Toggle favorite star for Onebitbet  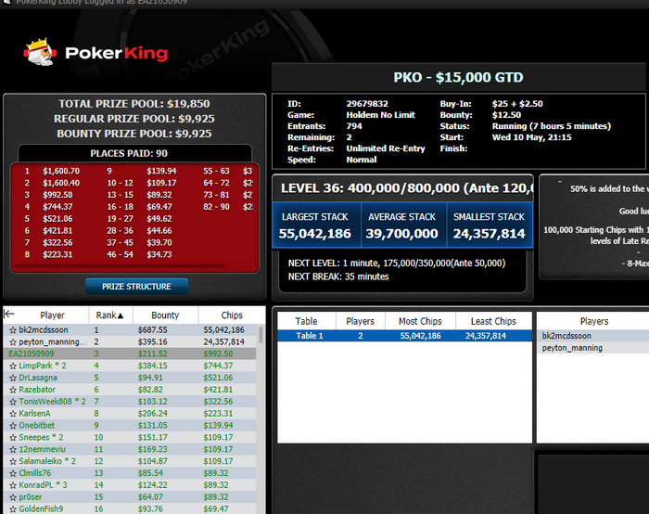coord(13,426)
